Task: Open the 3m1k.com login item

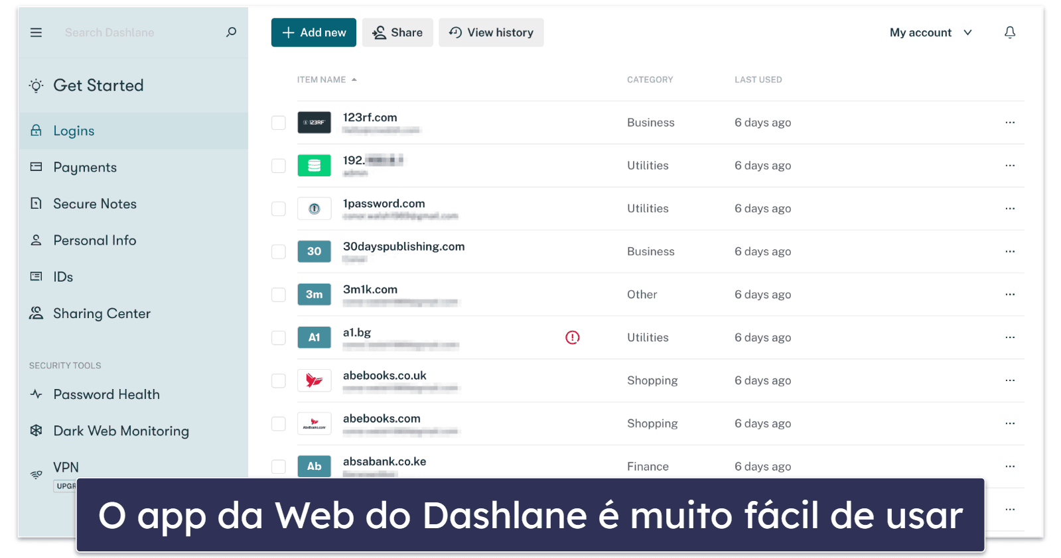Action: [370, 290]
